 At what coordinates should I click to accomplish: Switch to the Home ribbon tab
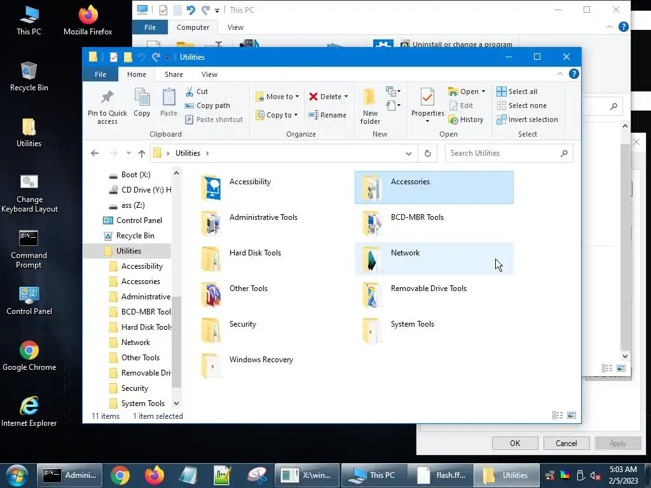click(x=137, y=74)
